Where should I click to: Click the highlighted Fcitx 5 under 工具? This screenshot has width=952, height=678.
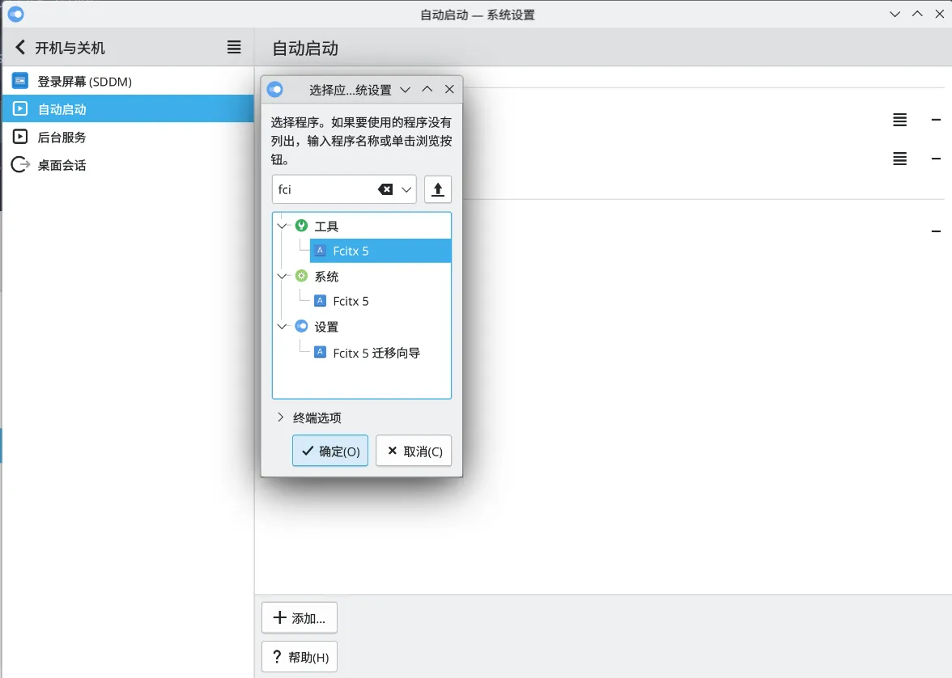351,251
